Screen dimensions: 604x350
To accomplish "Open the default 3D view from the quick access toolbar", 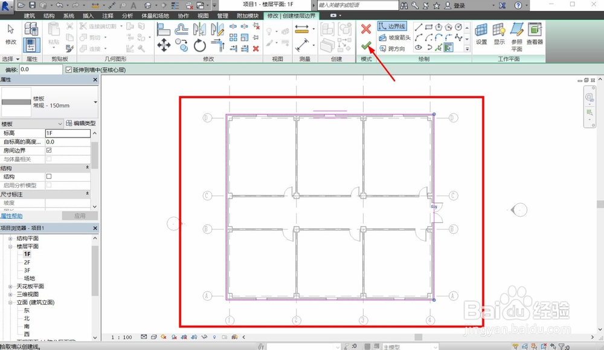I will pyautogui.click(x=147, y=5).
